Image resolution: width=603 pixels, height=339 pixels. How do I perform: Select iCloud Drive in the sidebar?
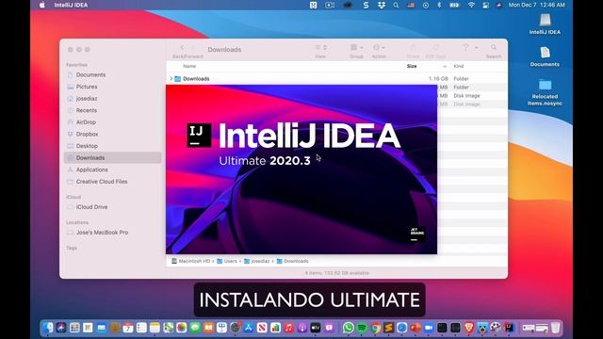pyautogui.click(x=112, y=207)
